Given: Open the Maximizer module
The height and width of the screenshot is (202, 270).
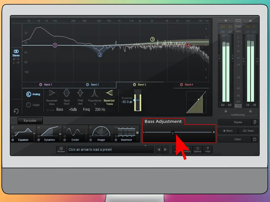Looking at the screenshot, I should (x=127, y=134).
